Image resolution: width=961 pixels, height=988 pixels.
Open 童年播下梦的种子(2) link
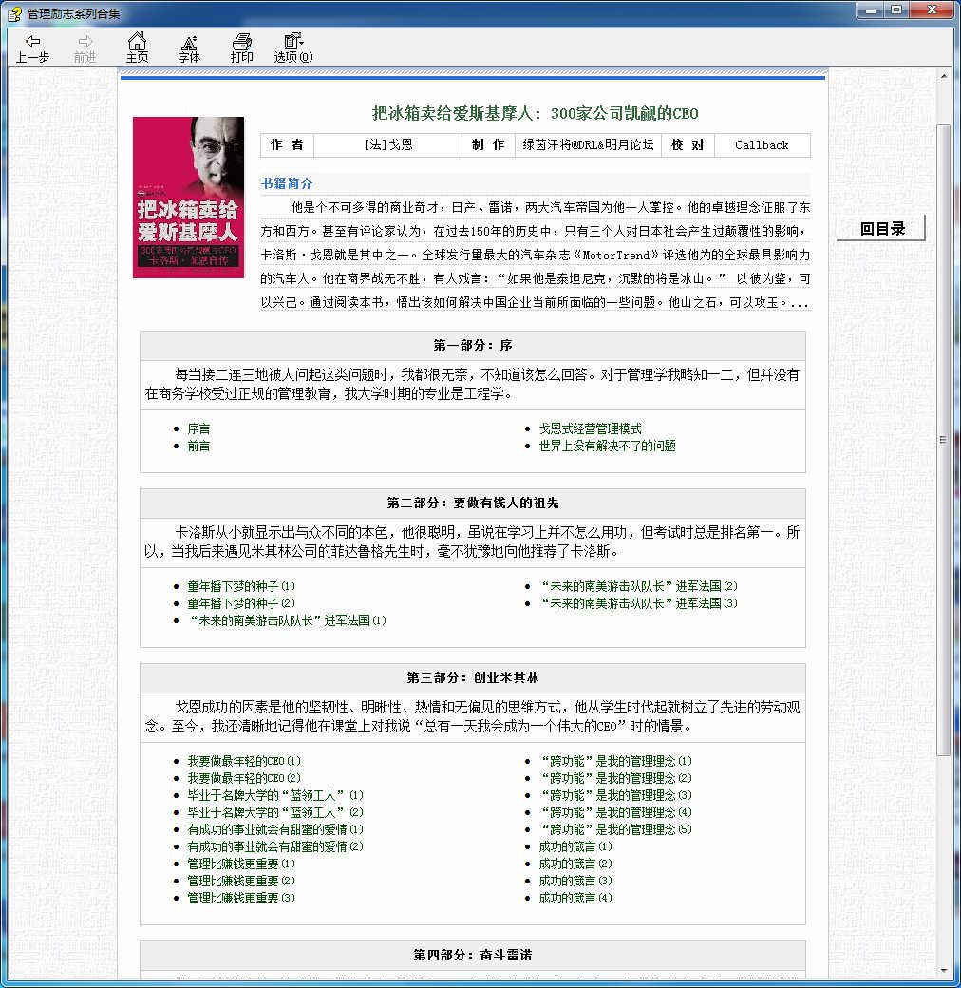point(241,603)
